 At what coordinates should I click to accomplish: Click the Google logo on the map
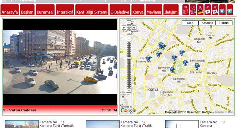128,110
